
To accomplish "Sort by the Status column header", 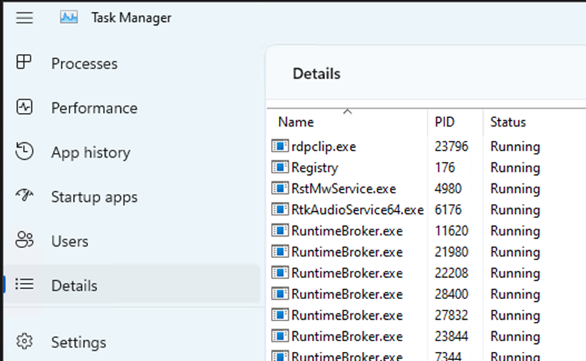I will click(x=508, y=122).
